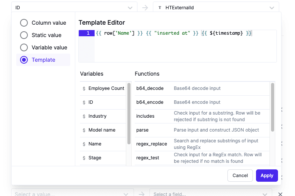Insert the b64_decode function

[150, 88]
